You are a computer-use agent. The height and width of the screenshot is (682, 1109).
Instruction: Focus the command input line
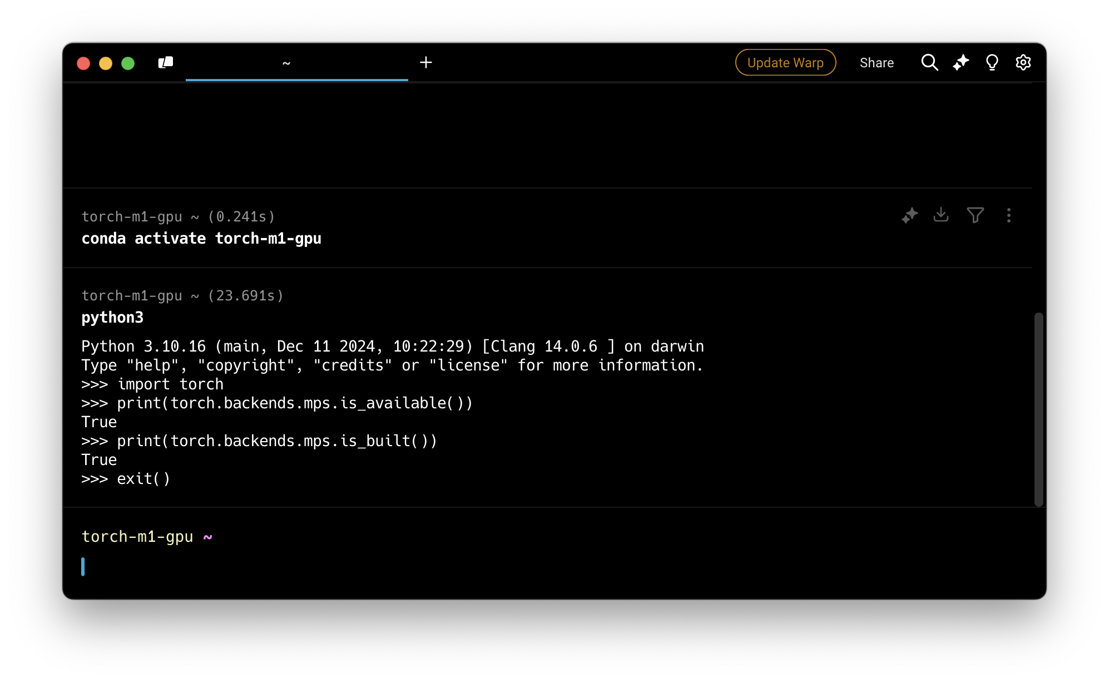(389, 567)
